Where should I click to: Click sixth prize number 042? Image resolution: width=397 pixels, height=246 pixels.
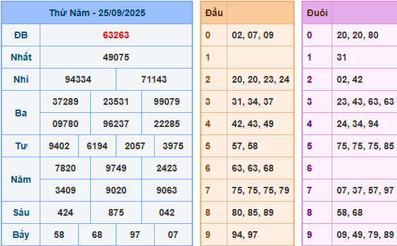pyautogui.click(x=167, y=212)
